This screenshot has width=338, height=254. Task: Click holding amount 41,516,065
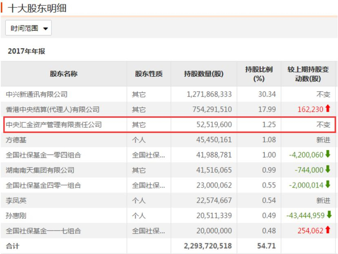coord(214,170)
